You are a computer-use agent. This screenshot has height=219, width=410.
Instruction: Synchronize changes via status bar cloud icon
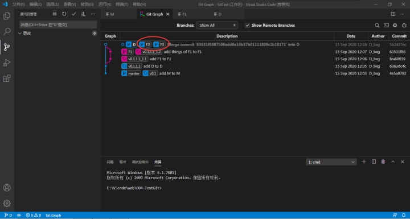19,215
